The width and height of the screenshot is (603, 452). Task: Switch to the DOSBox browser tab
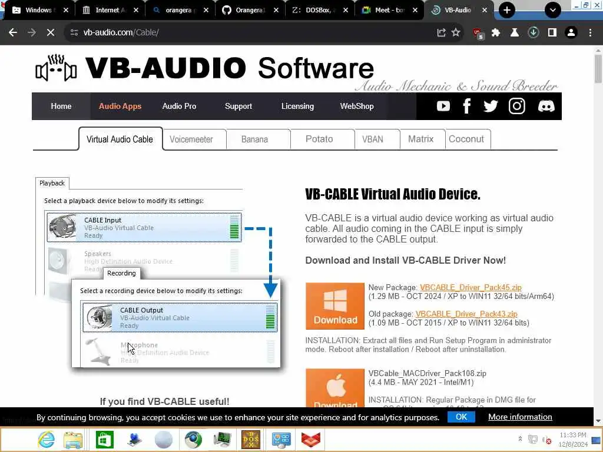pos(319,10)
